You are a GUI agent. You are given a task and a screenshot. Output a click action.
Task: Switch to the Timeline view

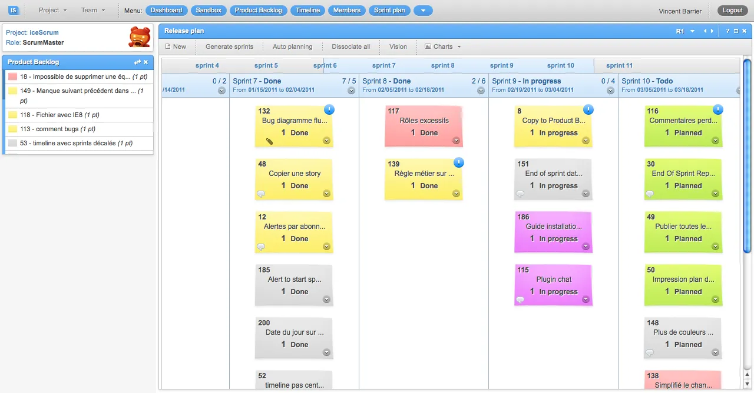point(307,11)
